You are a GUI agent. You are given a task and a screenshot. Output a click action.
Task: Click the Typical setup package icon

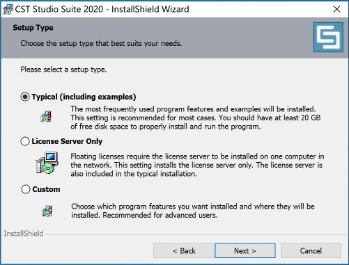46,116
